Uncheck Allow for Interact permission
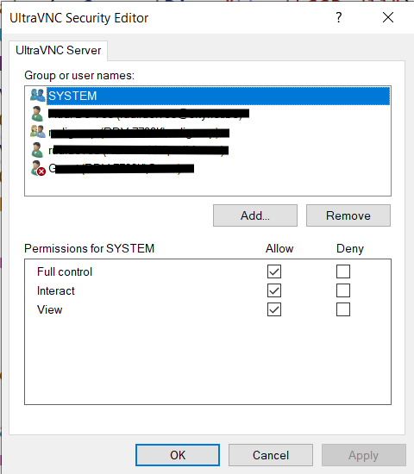Screen dimensions: 414x474 274,290
